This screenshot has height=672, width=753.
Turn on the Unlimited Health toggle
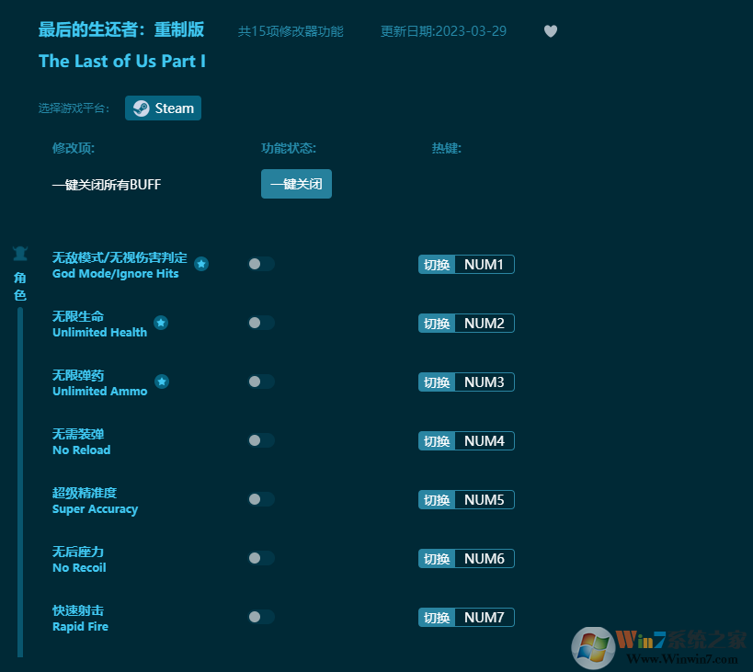(261, 323)
